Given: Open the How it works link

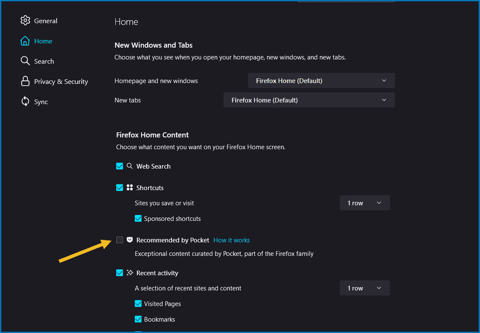Looking at the screenshot, I should pos(231,240).
